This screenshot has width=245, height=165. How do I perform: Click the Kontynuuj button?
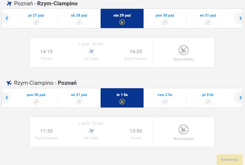pyautogui.click(x=229, y=159)
